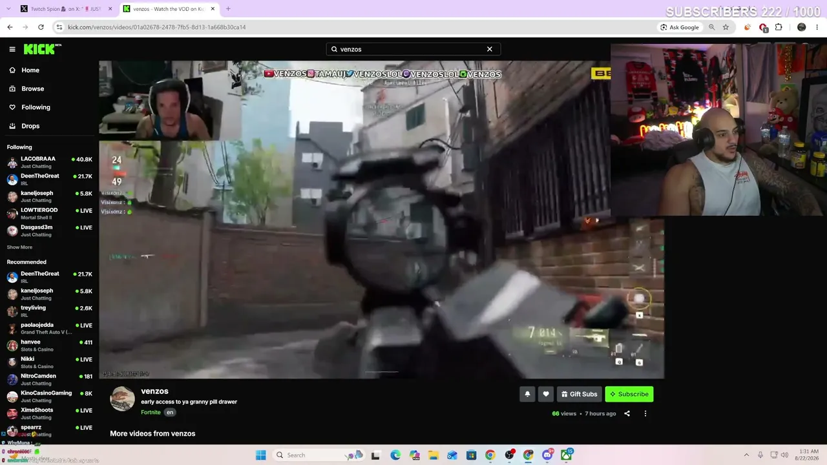Viewport: 827px width, 465px height.
Task: Open a new browser tab
Action: 228,9
